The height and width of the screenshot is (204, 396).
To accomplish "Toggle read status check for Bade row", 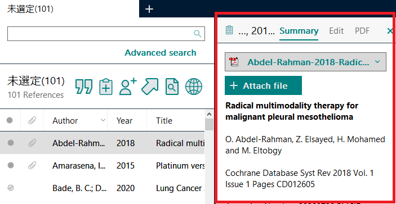I will (11, 188).
